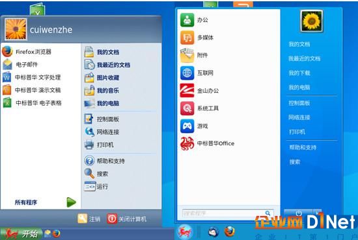
Task: Choose 我的下载 in the blue side panel
Action: 299,73
